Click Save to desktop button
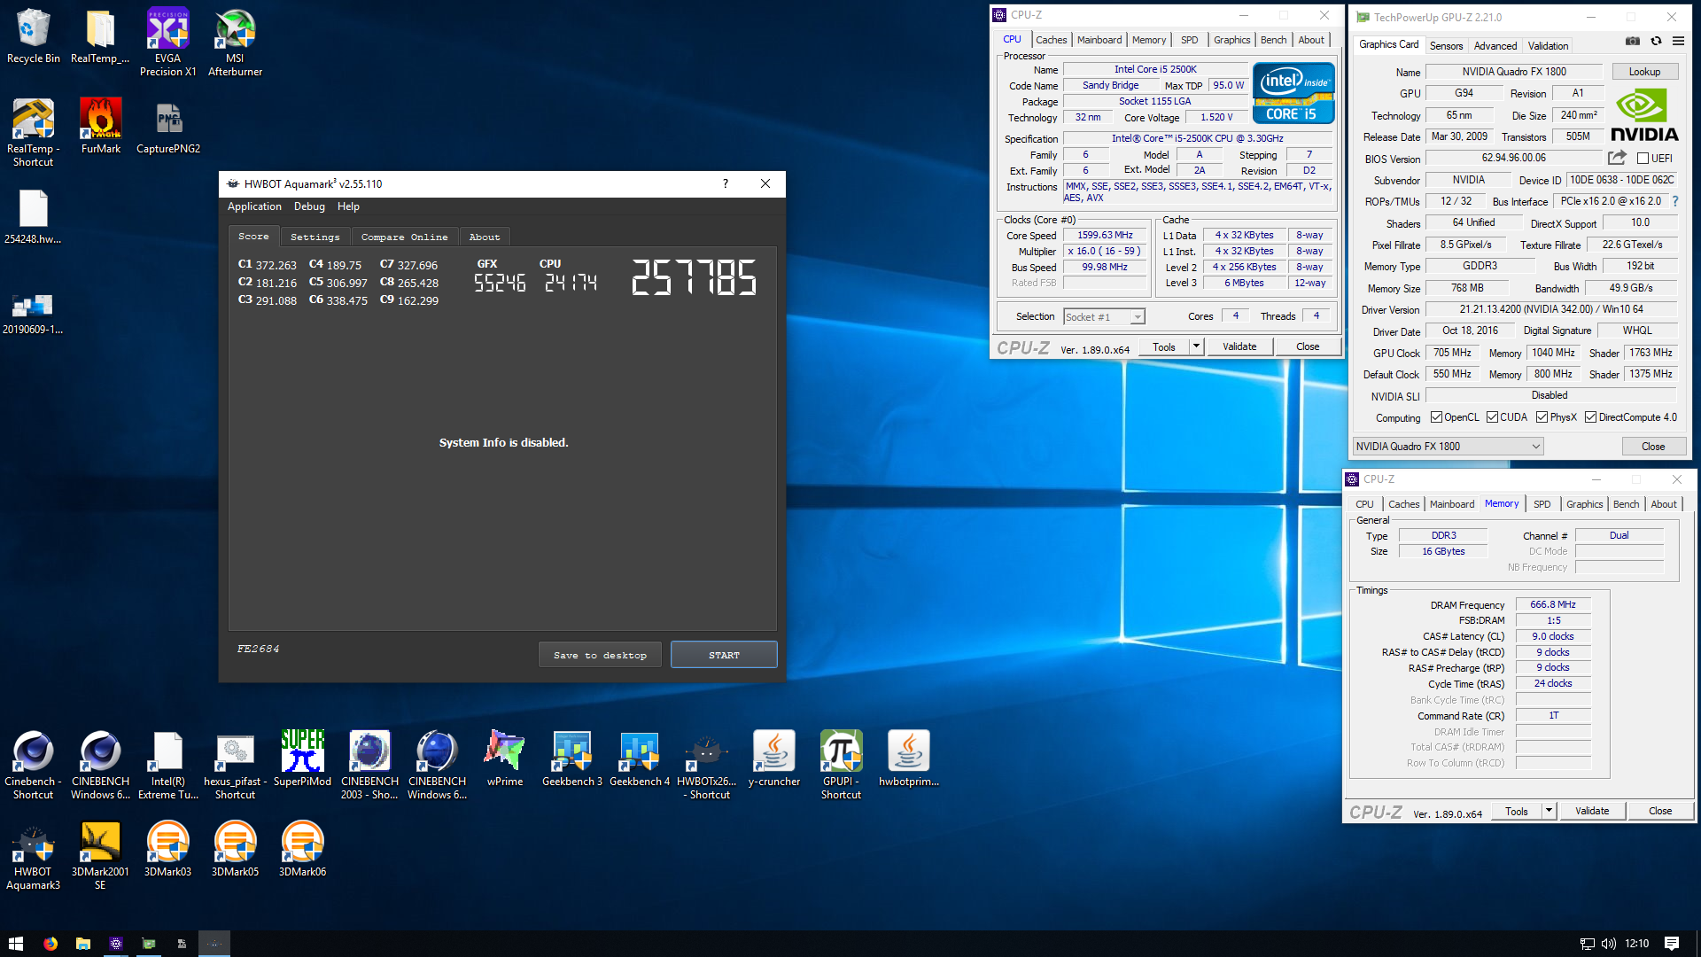This screenshot has height=957, width=1701. (x=600, y=655)
